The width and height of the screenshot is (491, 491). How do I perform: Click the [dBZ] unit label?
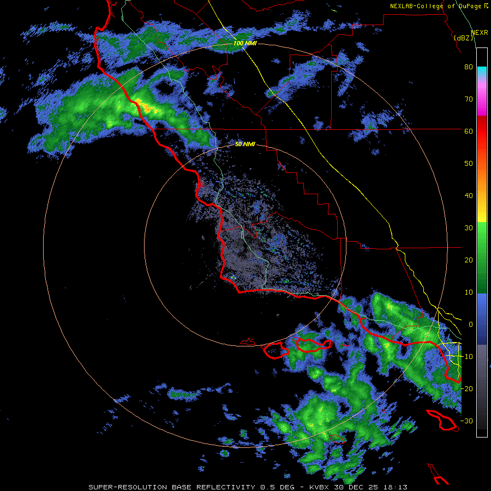pyautogui.click(x=464, y=38)
